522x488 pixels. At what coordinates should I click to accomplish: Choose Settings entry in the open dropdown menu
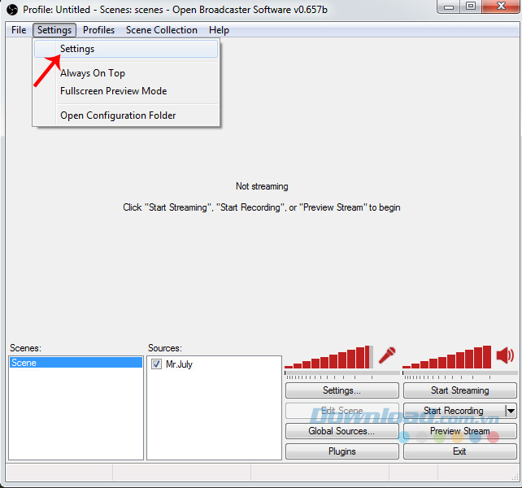tap(77, 49)
